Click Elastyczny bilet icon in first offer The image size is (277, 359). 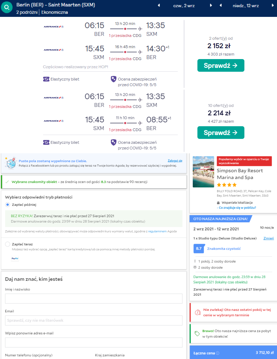(x=46, y=79)
